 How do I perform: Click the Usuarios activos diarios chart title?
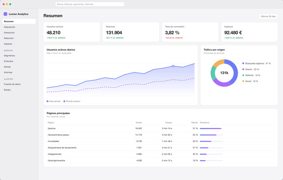[x=61, y=50]
